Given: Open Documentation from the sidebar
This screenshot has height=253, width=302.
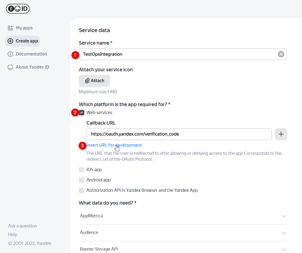Looking at the screenshot, I should 31,54.
